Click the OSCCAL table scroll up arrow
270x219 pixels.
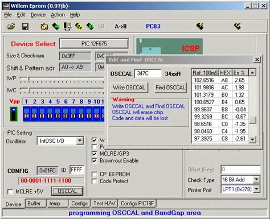(252, 72)
